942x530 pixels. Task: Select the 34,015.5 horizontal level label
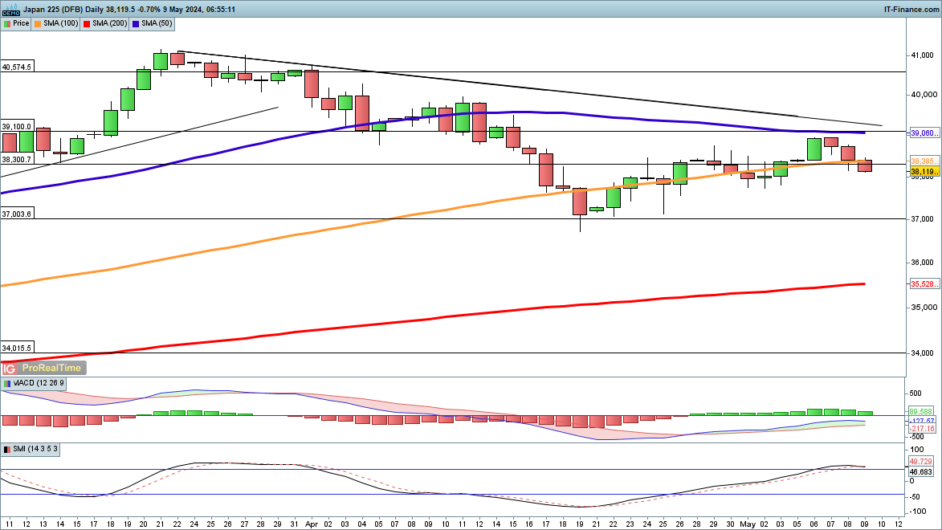(x=17, y=348)
